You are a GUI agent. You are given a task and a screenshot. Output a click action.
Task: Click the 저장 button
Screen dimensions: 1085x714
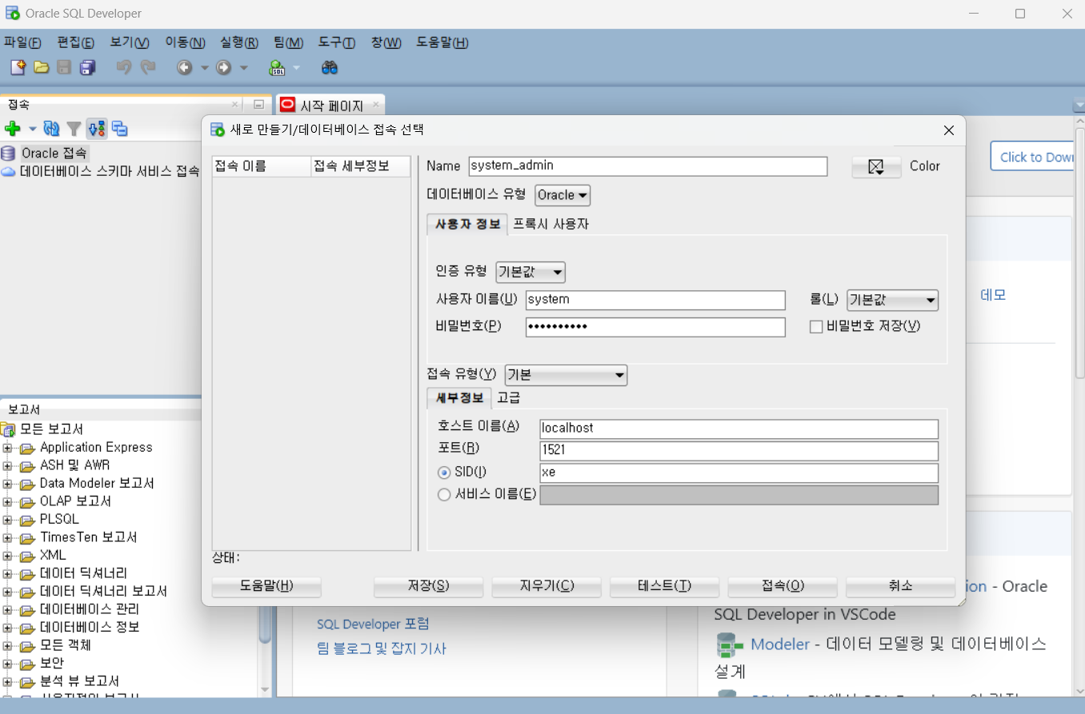pyautogui.click(x=428, y=586)
